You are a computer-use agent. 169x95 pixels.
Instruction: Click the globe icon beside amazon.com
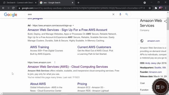[142, 41]
